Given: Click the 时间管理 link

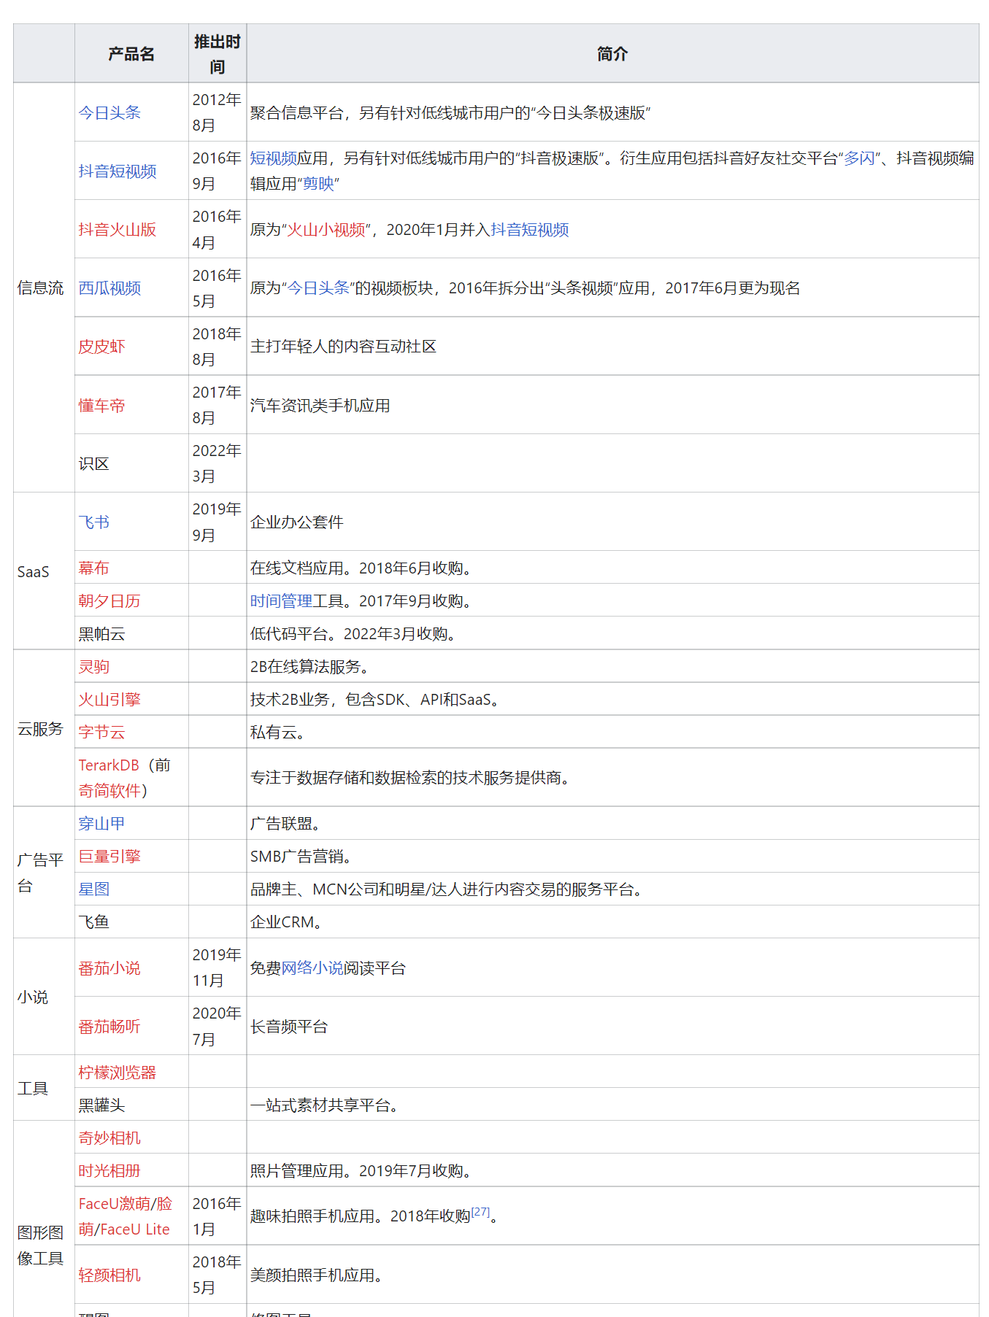Looking at the screenshot, I should pyautogui.click(x=281, y=600).
